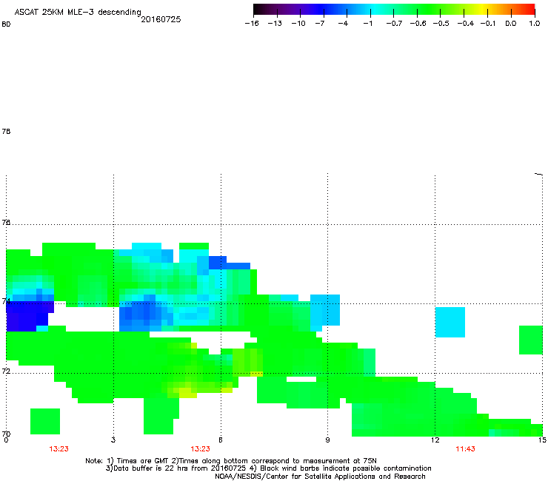Click the "-10" color scale label

(x=298, y=24)
